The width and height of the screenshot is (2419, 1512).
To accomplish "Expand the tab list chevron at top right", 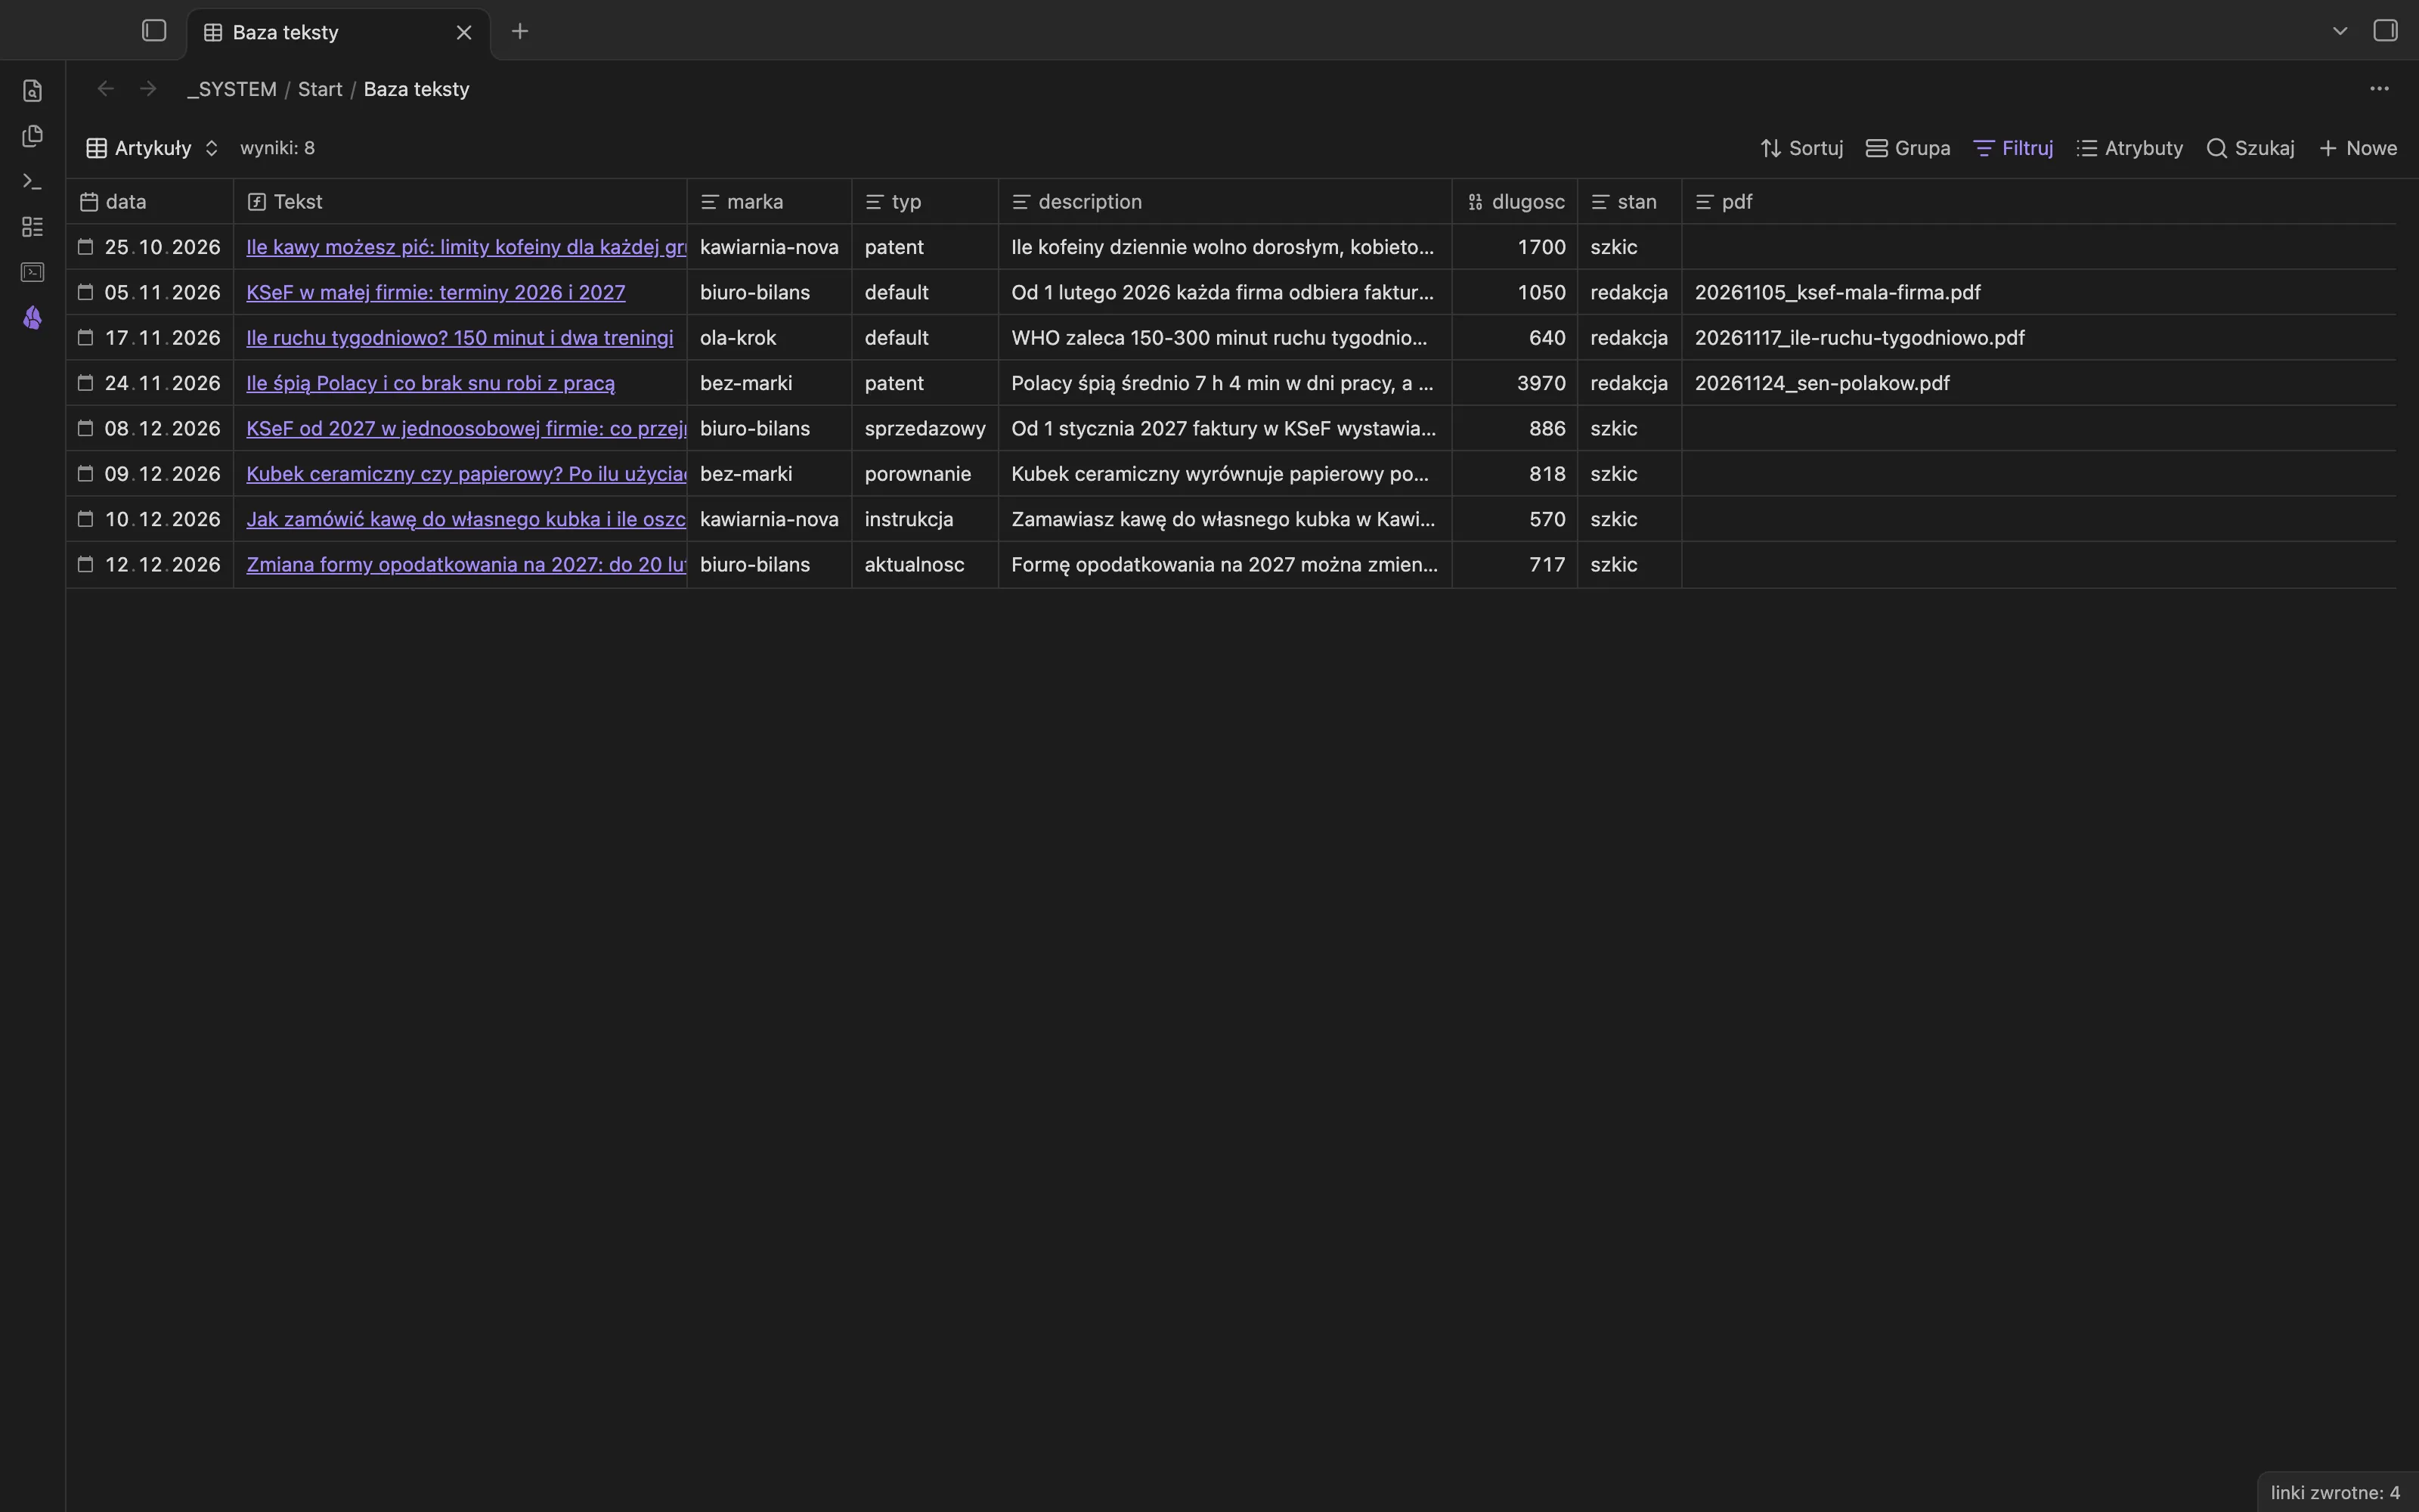I will pos(2339,31).
